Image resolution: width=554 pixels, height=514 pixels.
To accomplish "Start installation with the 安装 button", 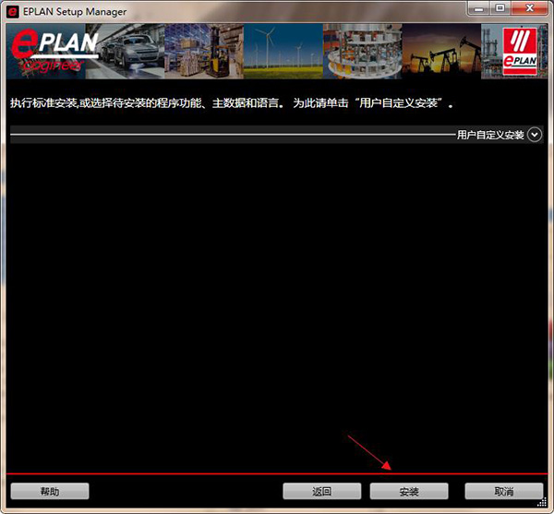I will pyautogui.click(x=409, y=491).
